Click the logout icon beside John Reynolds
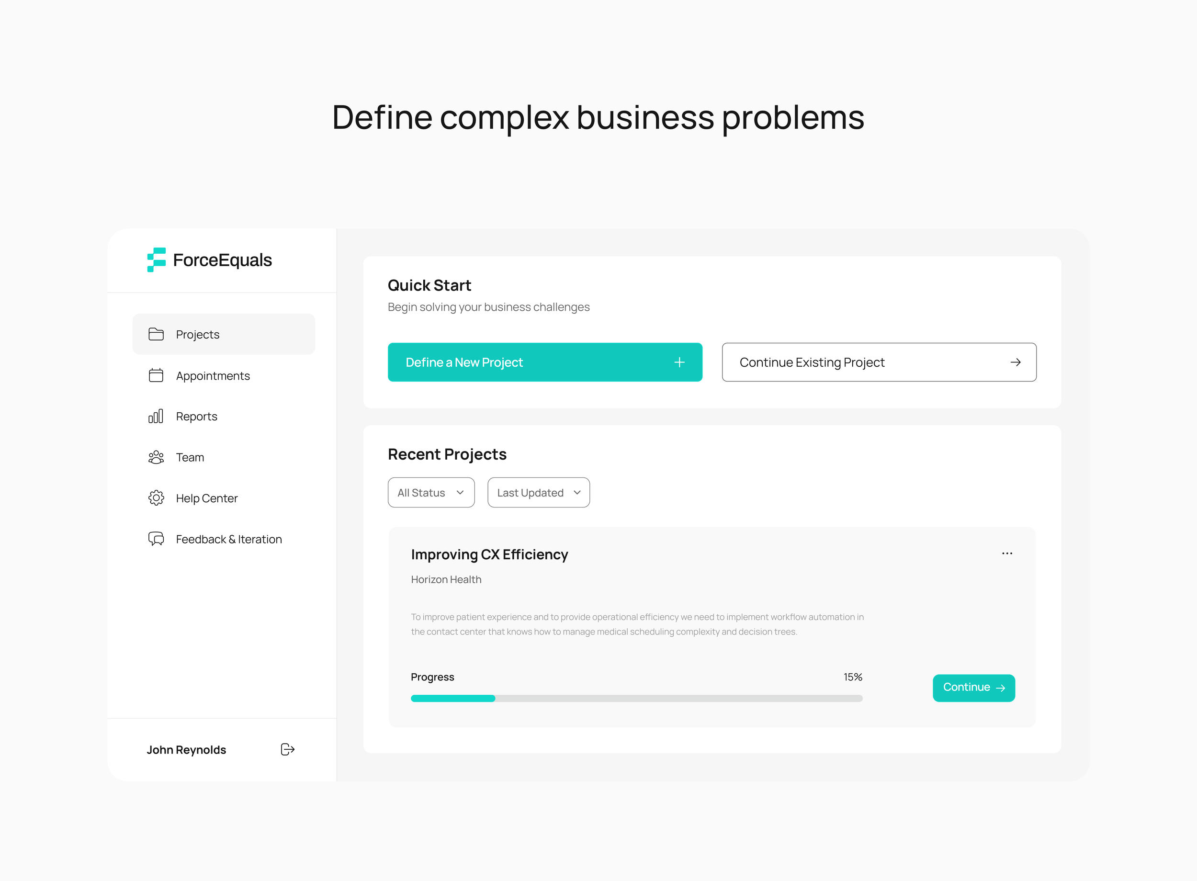 coord(287,749)
